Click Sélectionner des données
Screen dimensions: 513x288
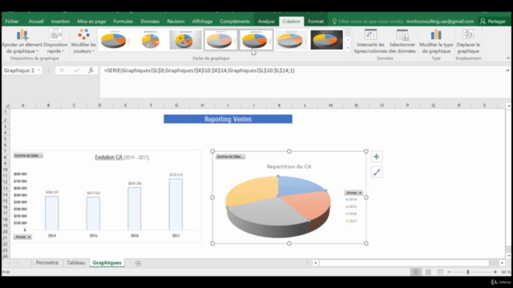coord(402,41)
